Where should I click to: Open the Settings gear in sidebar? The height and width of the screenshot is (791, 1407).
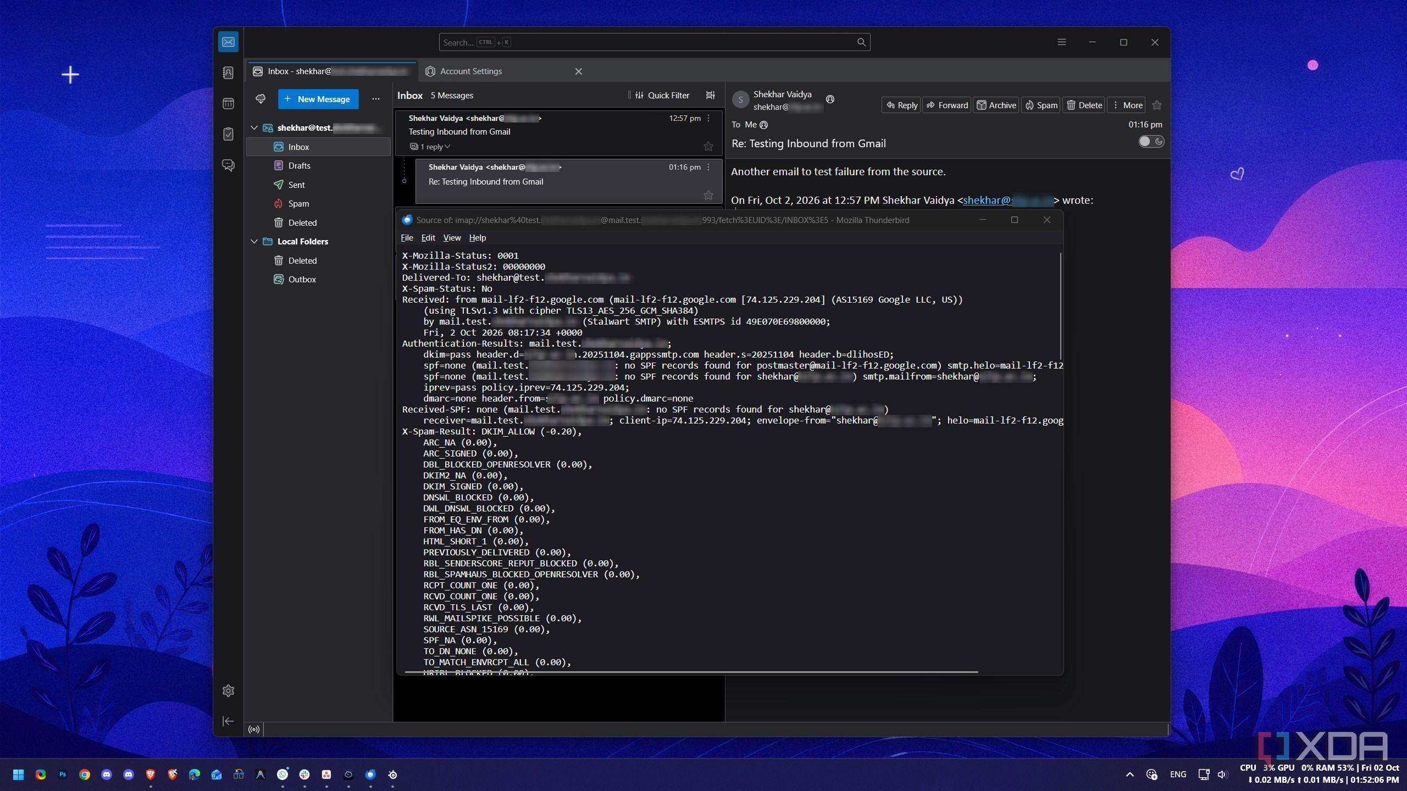pos(228,690)
